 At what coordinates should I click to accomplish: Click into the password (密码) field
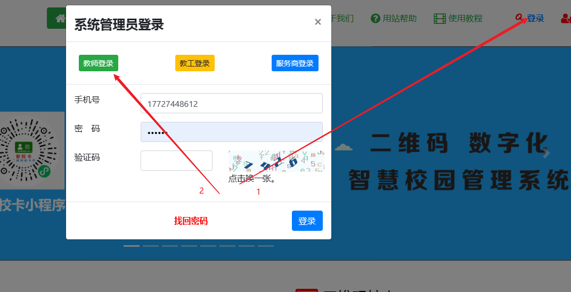(x=232, y=132)
